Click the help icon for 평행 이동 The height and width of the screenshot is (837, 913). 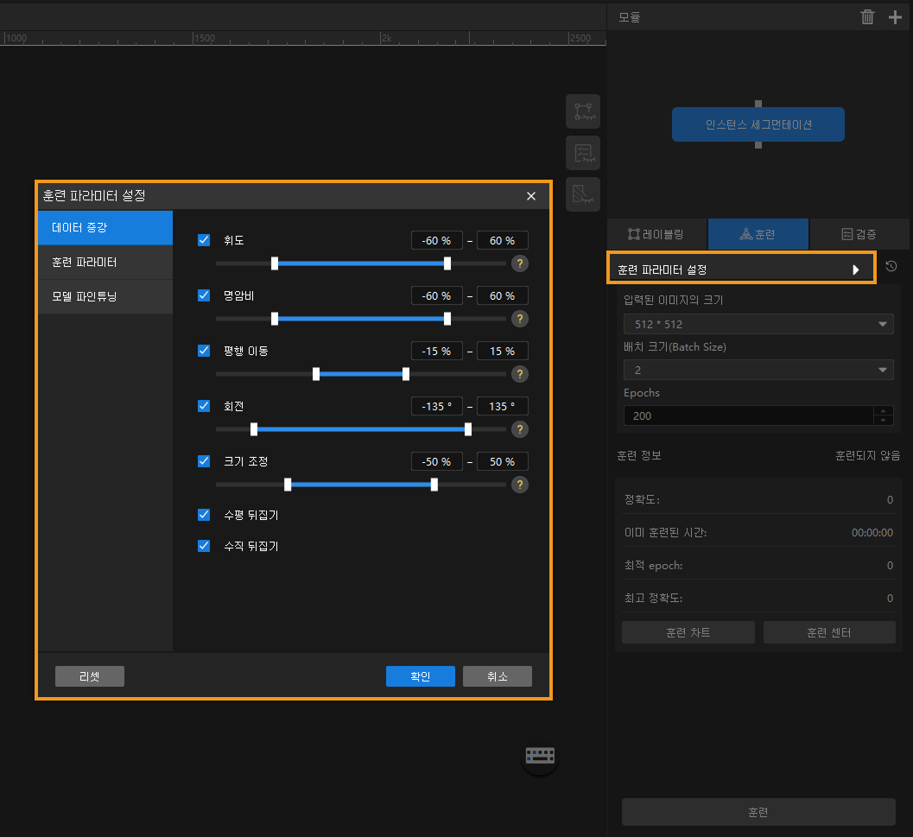pyautogui.click(x=520, y=374)
